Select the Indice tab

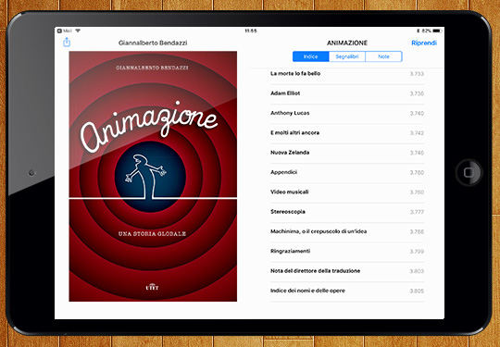tap(310, 56)
